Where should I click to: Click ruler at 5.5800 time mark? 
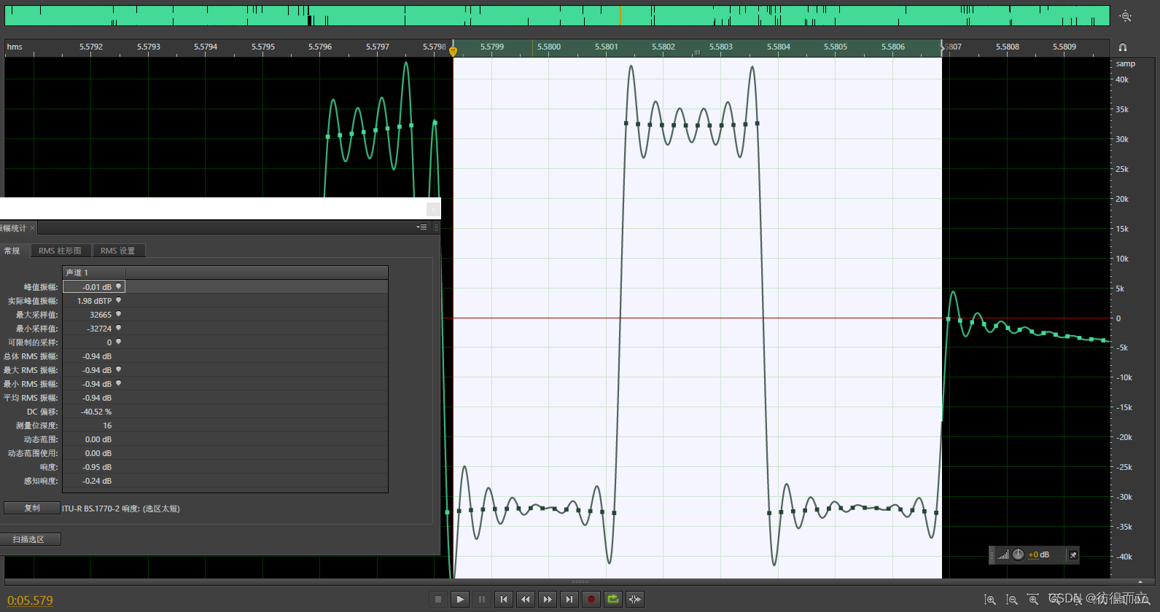coord(549,47)
